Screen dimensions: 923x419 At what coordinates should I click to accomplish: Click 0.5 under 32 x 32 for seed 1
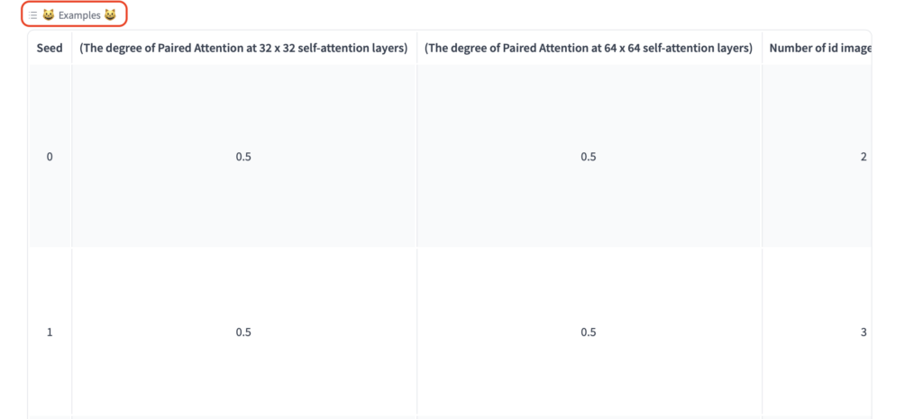[x=243, y=332]
